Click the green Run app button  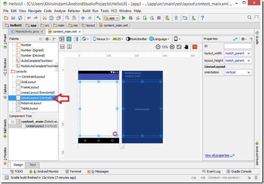click(x=124, y=18)
